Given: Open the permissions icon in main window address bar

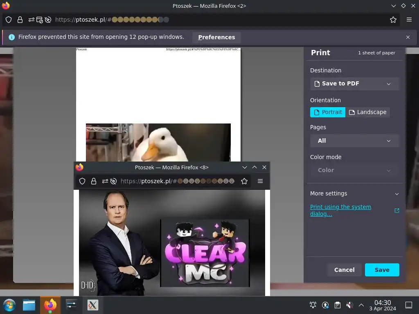Looking at the screenshot, I should coord(31,20).
